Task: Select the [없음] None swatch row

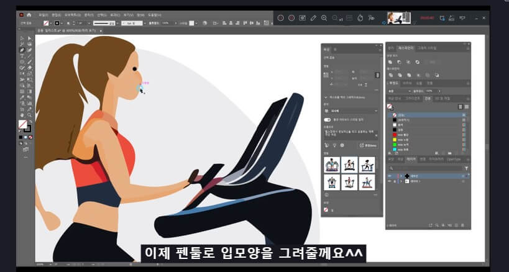Action: [428, 115]
